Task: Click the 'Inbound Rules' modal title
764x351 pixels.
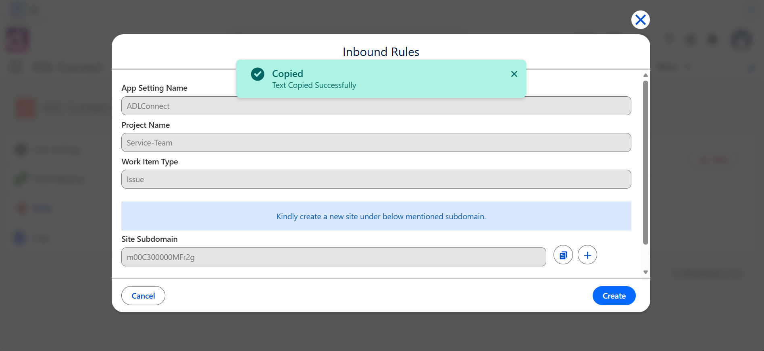Action: (x=381, y=52)
